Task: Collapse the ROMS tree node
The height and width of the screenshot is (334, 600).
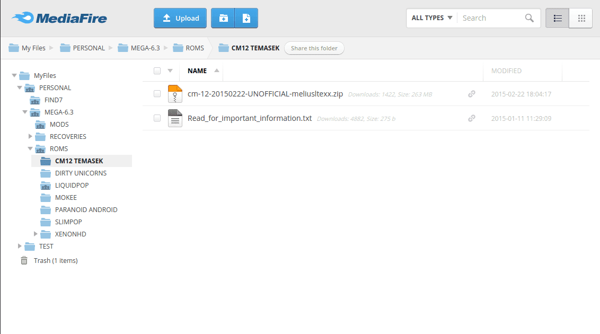Action: click(x=30, y=148)
